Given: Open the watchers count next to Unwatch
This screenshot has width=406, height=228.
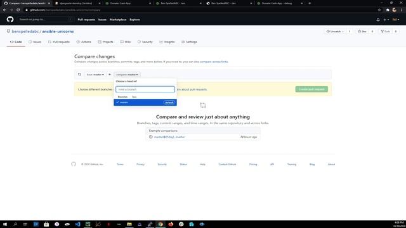Looking at the screenshot, I should coord(350,31).
